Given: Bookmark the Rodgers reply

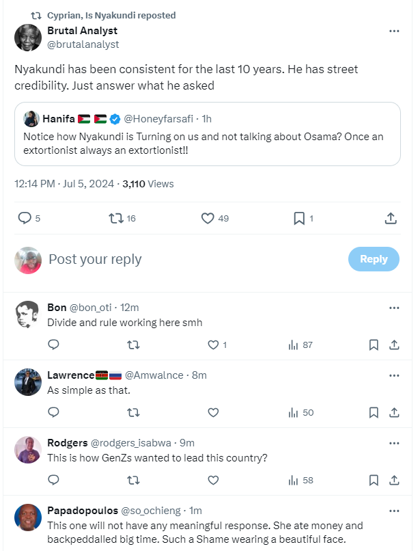Looking at the screenshot, I should [x=374, y=480].
